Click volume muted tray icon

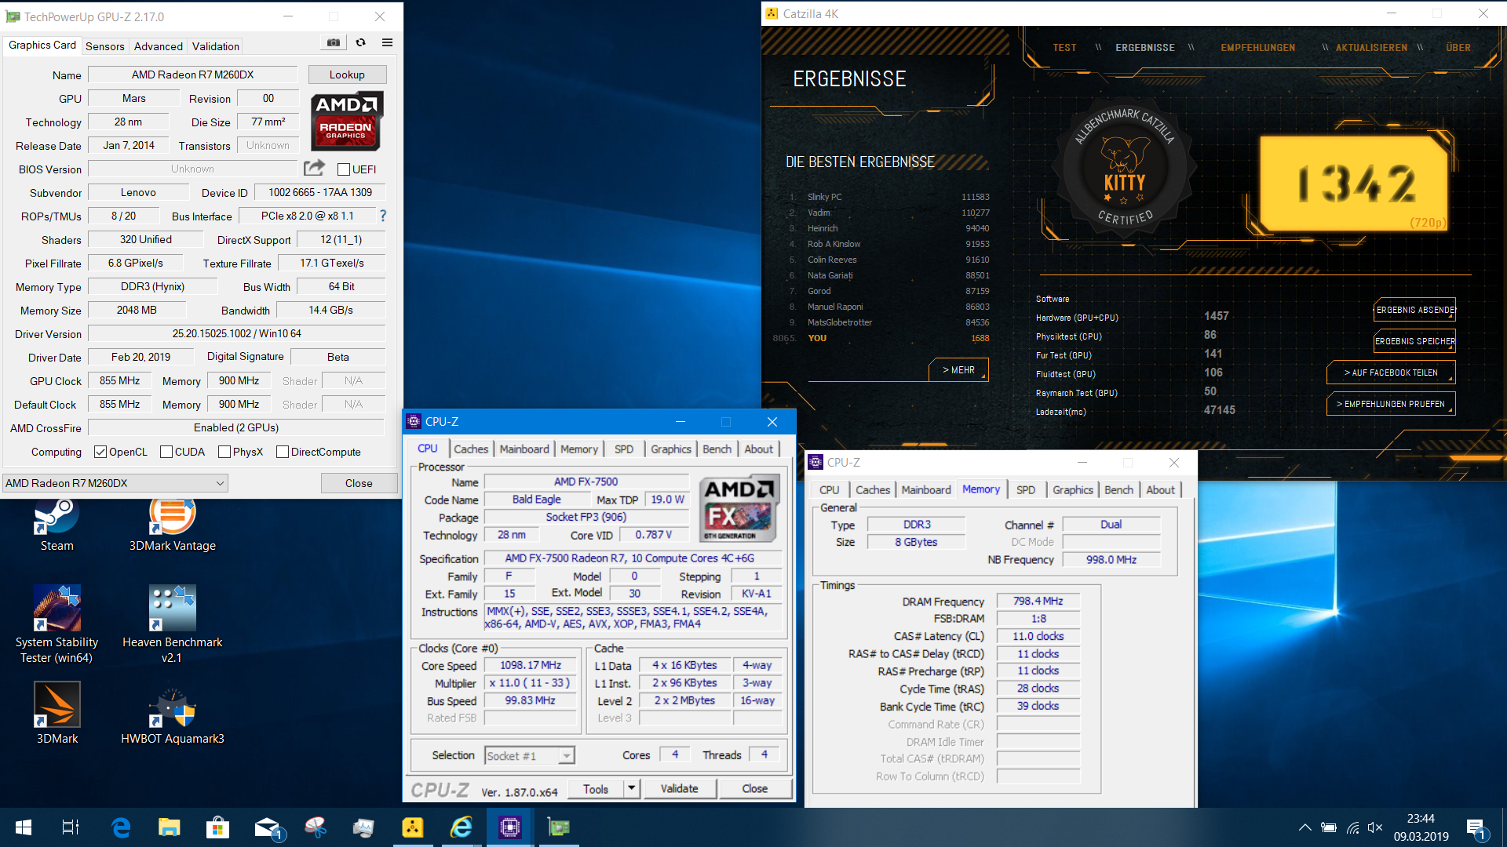(x=1374, y=827)
